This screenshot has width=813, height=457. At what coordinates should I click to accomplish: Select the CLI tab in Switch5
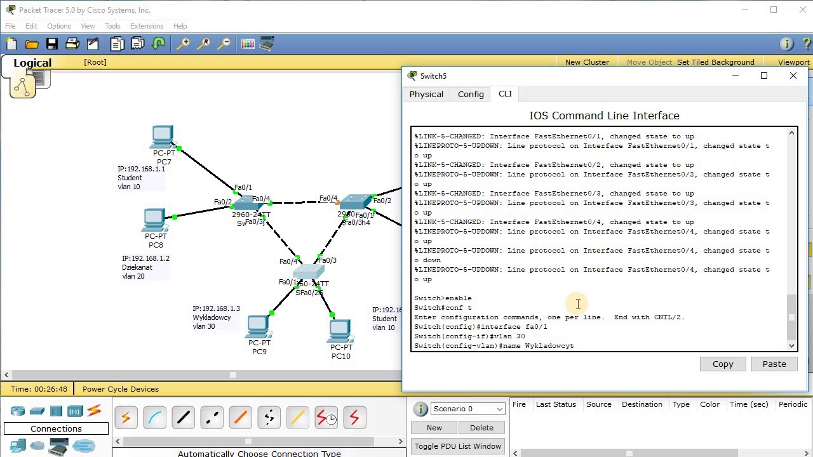point(505,94)
